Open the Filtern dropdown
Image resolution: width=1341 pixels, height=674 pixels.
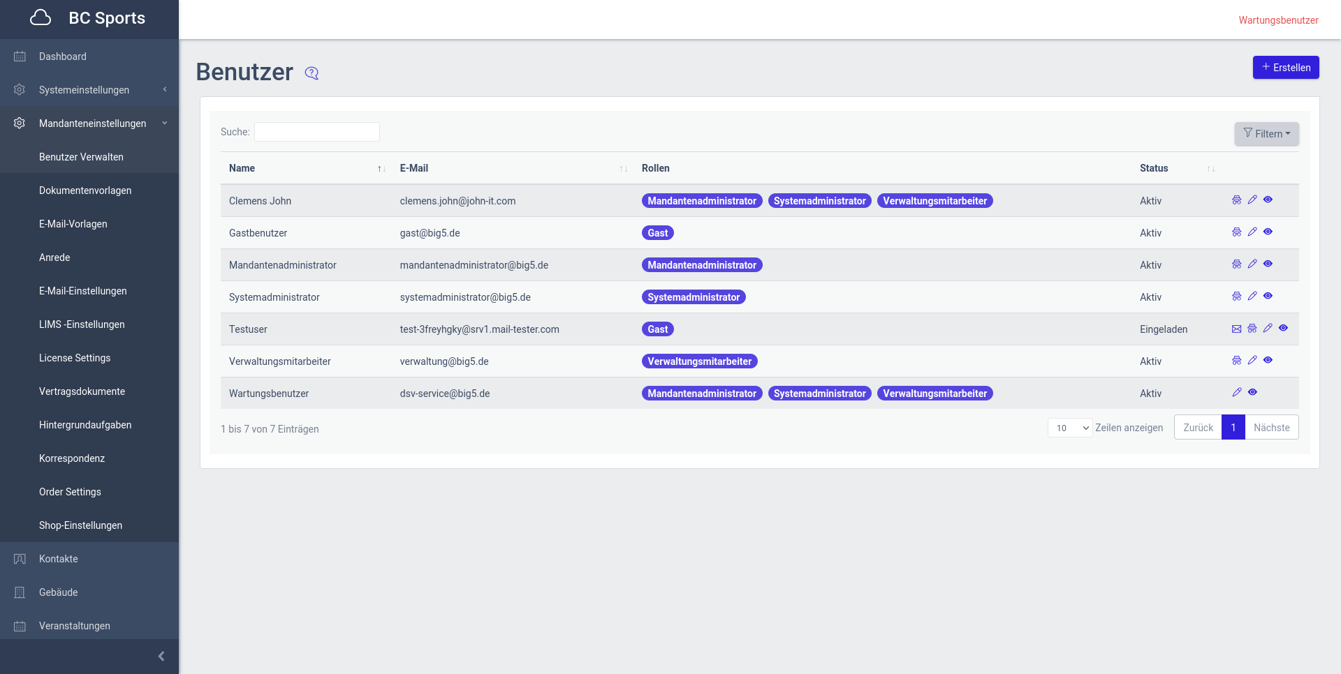pos(1266,134)
